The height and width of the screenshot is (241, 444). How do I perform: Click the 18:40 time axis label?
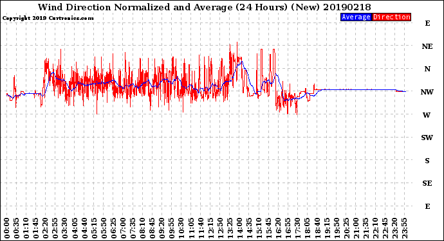pyautogui.click(x=317, y=228)
